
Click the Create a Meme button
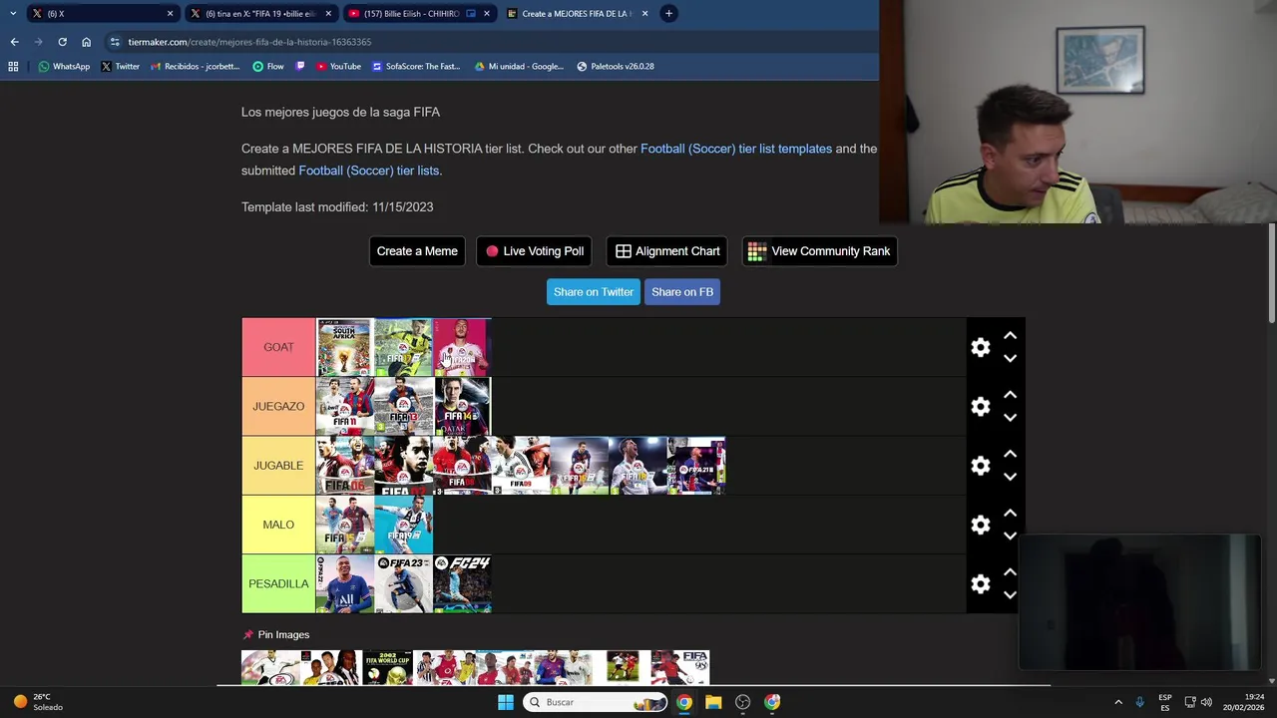click(417, 251)
